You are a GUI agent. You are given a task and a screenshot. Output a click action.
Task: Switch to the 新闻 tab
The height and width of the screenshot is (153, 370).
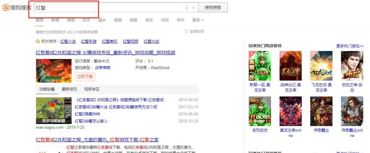tap(55, 20)
